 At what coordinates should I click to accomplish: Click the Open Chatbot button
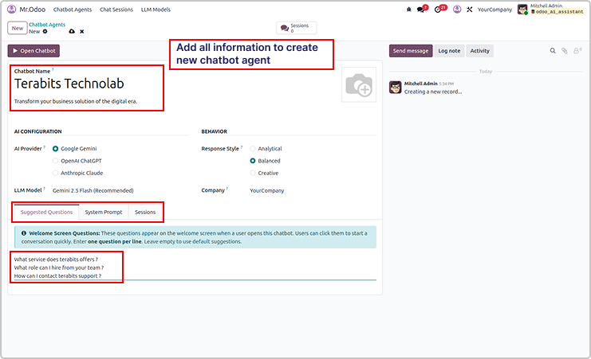33,51
